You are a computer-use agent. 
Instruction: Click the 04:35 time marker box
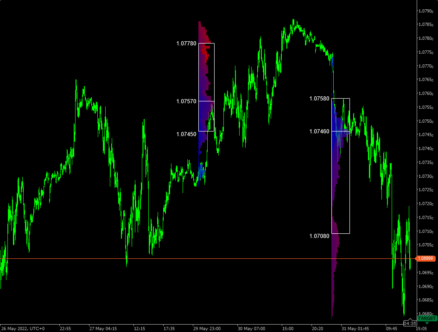[x=410, y=323]
